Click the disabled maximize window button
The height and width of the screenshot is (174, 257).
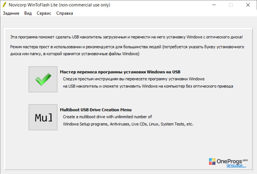click(231, 5)
